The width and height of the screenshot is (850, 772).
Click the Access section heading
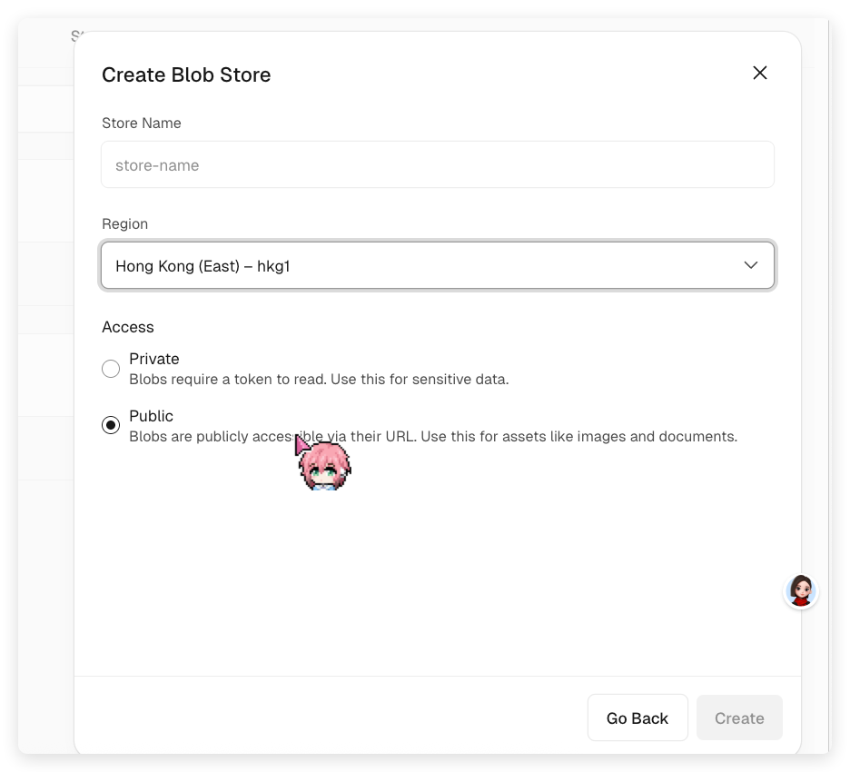(128, 327)
